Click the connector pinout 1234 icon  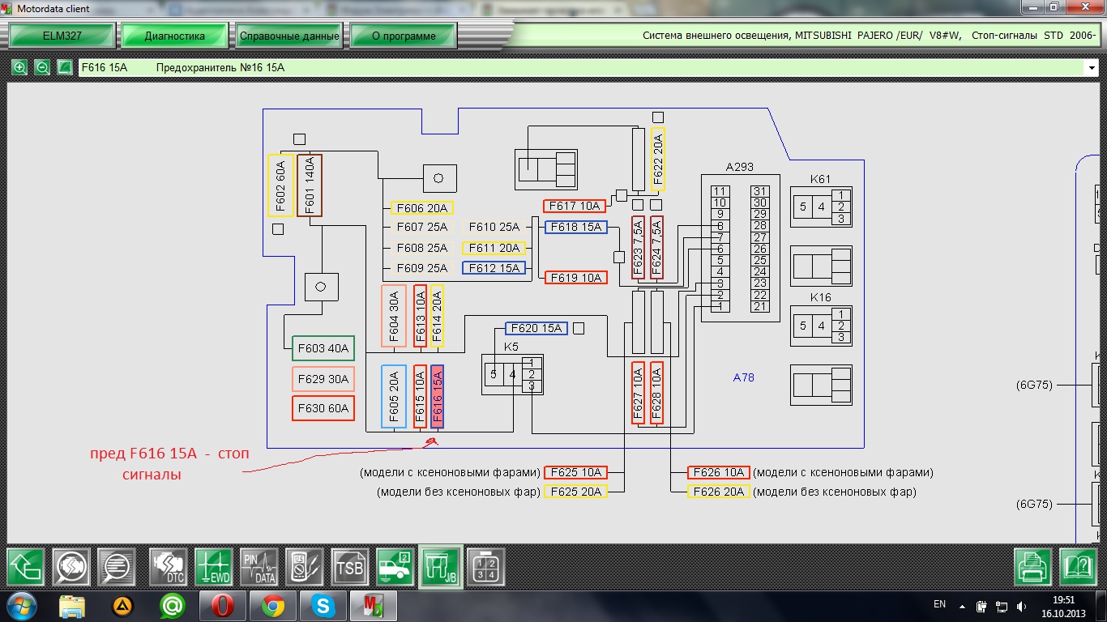point(485,567)
